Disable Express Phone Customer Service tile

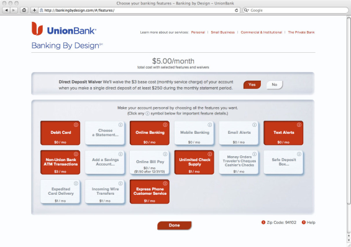[x=150, y=192]
